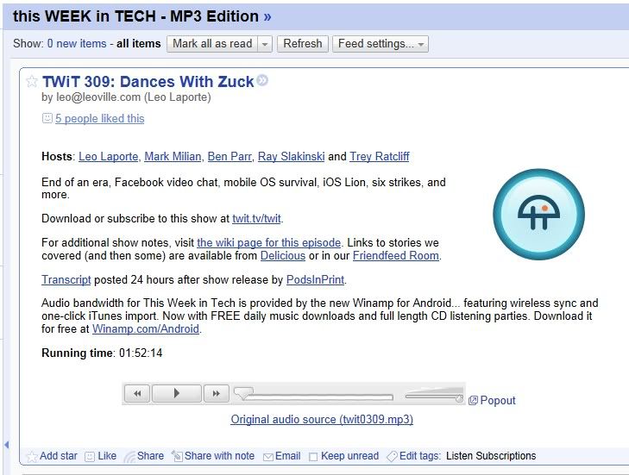Open the Original audio source twit0309.mp3 link
629x475 pixels.
pos(322,419)
